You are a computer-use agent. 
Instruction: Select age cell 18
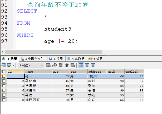tap(61, 100)
